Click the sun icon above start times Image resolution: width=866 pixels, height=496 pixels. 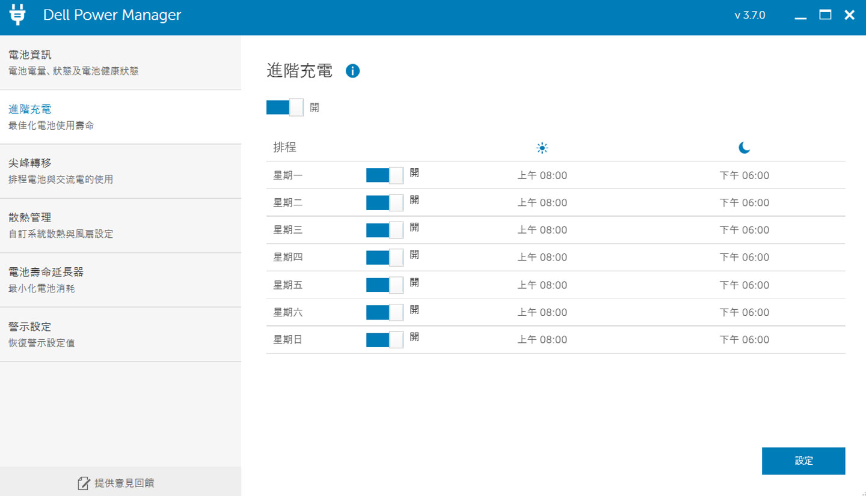[x=542, y=147]
